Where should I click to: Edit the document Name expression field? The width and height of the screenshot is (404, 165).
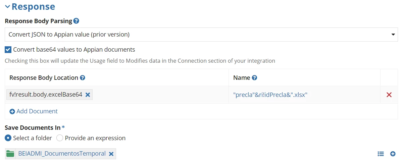304,95
